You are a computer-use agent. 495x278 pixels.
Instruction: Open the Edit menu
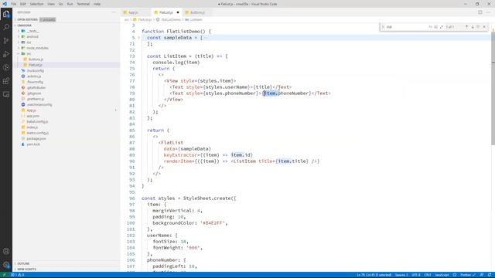click(x=23, y=4)
